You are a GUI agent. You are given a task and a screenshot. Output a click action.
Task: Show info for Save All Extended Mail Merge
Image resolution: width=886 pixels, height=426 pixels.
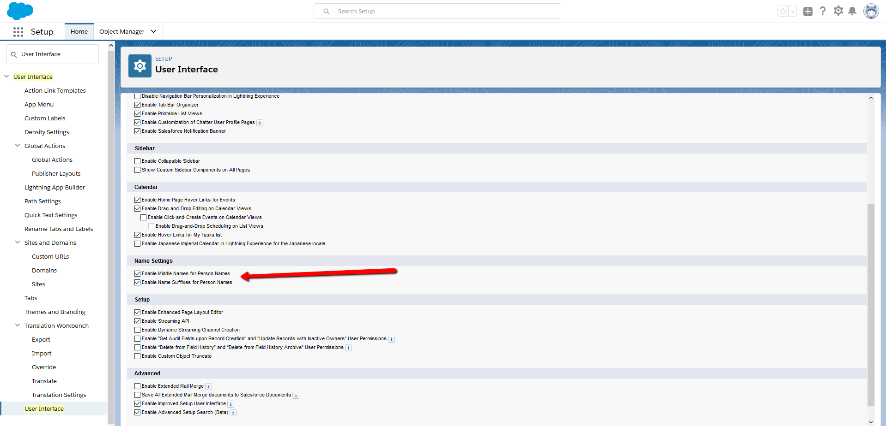(x=296, y=395)
